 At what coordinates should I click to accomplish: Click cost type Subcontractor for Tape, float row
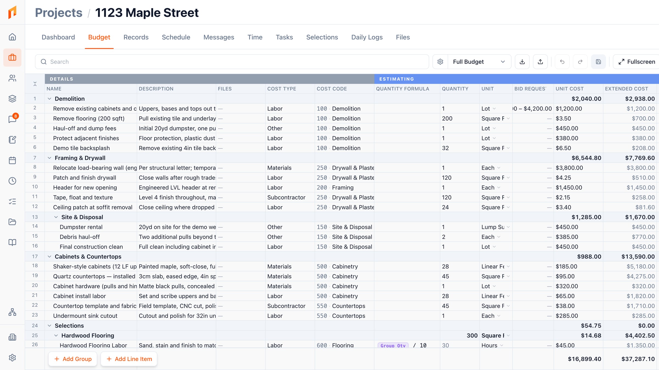click(x=290, y=197)
